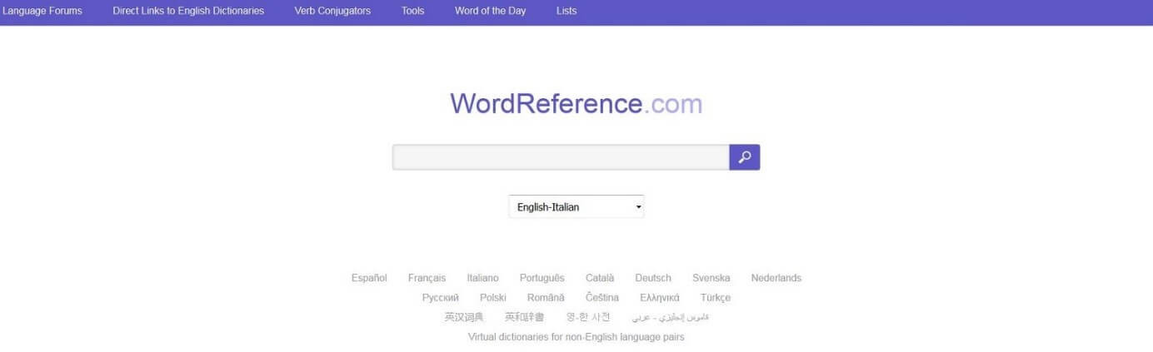Screen dimensions: 1153x352
Task: Switch site language to Deutsch
Action: 653,278
